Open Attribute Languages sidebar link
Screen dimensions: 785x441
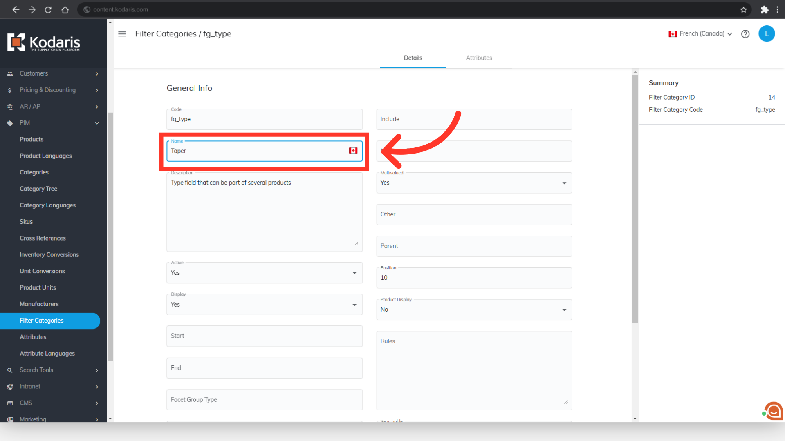coord(47,353)
